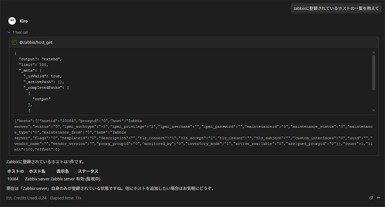Viewport: 385px width, 207px height.
Task: Open the more options ellipsis menu
Action: tap(378, 198)
